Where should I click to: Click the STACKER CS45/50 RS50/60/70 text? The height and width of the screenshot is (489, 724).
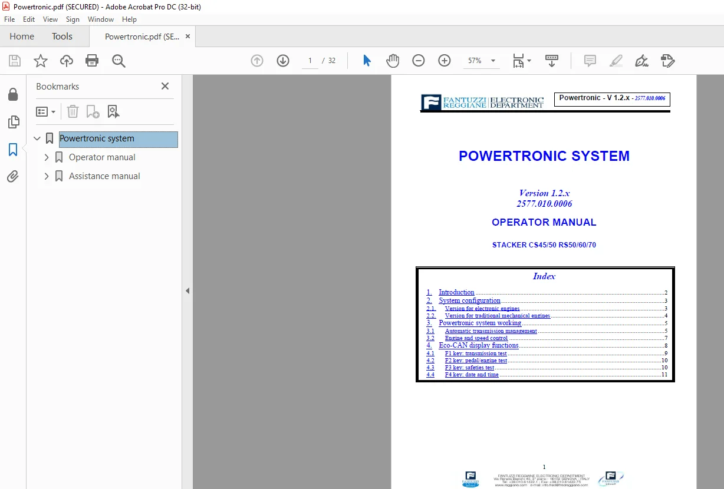(544, 245)
